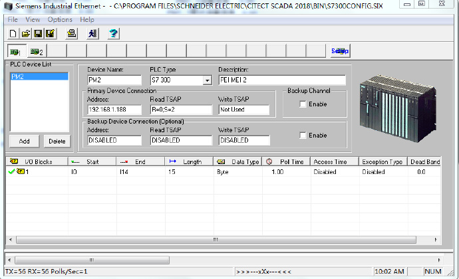This screenshot has height=279, width=459.
Task: Click the Start column header
Action: click(92, 161)
